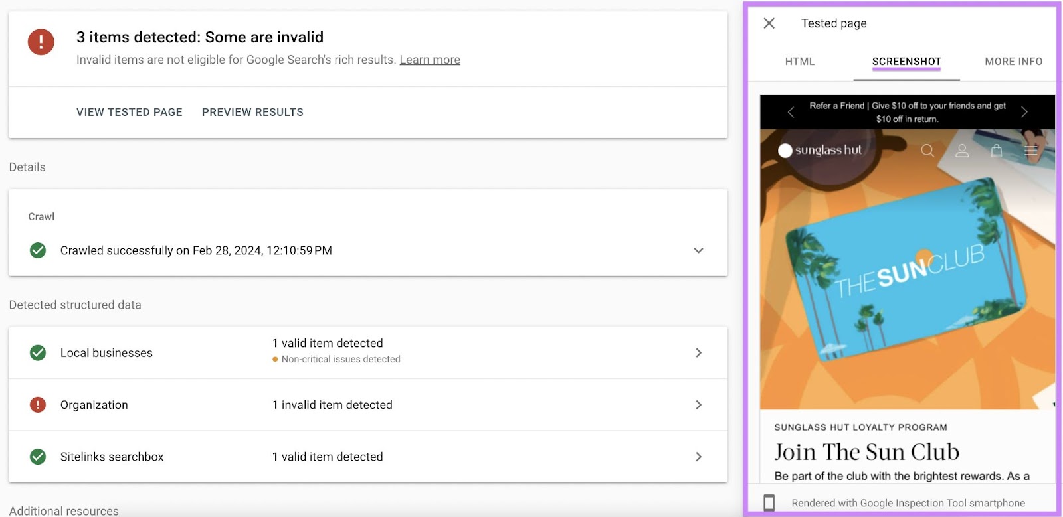Click 'Detected structured data' heading
1063x517 pixels.
[75, 305]
